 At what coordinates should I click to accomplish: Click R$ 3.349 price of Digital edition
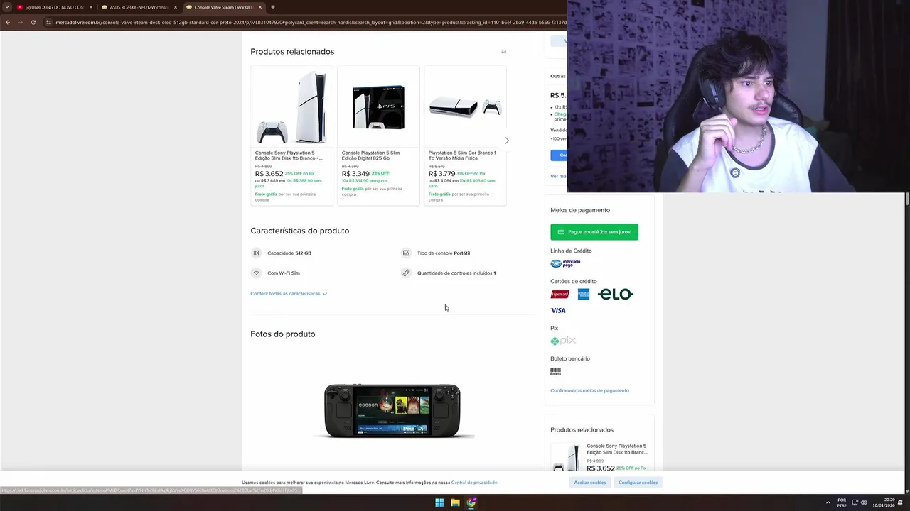[355, 174]
